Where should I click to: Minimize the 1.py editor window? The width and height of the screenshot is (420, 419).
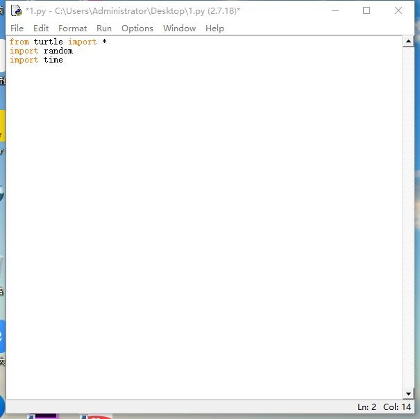335,10
